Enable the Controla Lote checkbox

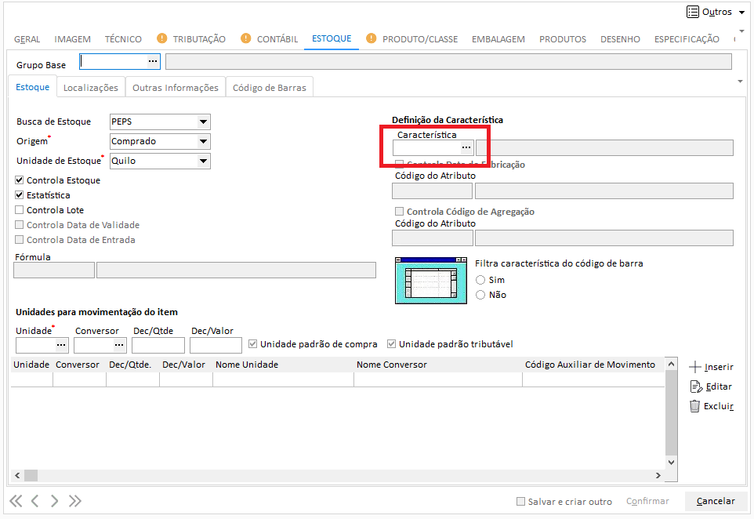20,210
